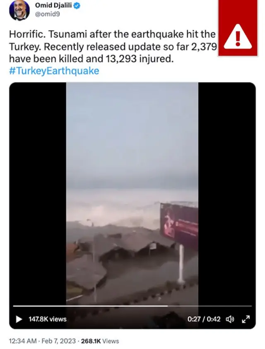Screen dimensions: 265x349
Task: Open the 12:34 AM timestamp link
Action: coord(23,341)
